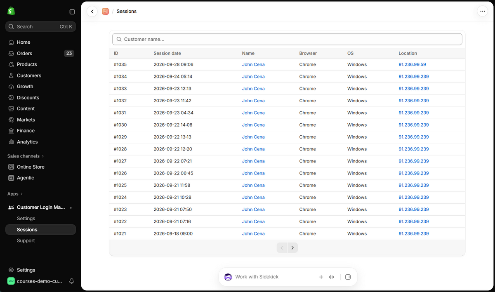Click the previous page arrow button
Screen dimensions: 495x292
click(x=282, y=248)
